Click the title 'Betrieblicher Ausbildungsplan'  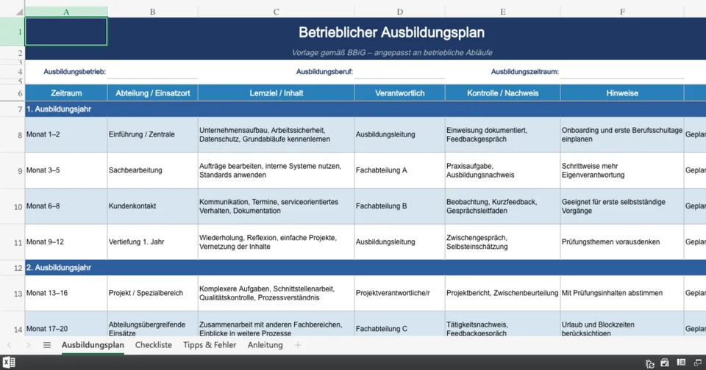[391, 32]
